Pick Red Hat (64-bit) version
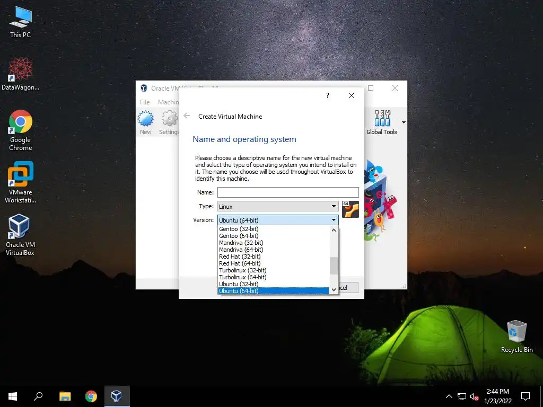The image size is (543, 407). (x=274, y=263)
